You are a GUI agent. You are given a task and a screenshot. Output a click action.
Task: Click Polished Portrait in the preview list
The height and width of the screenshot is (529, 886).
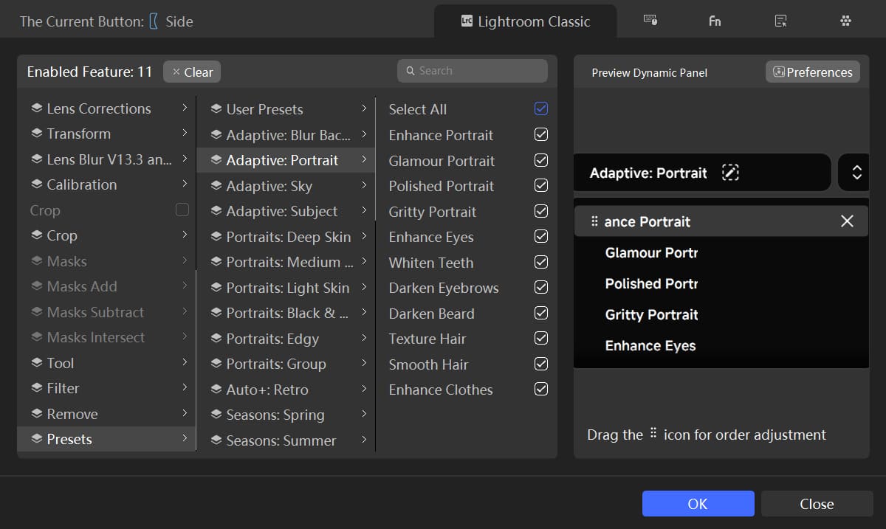[651, 283]
